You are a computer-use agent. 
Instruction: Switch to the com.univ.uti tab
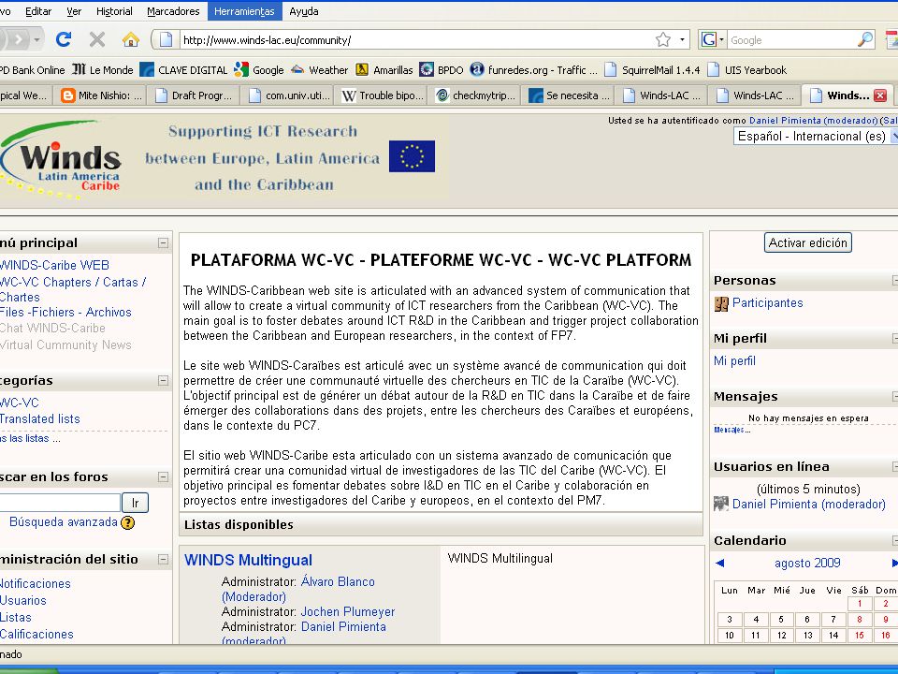pos(287,95)
